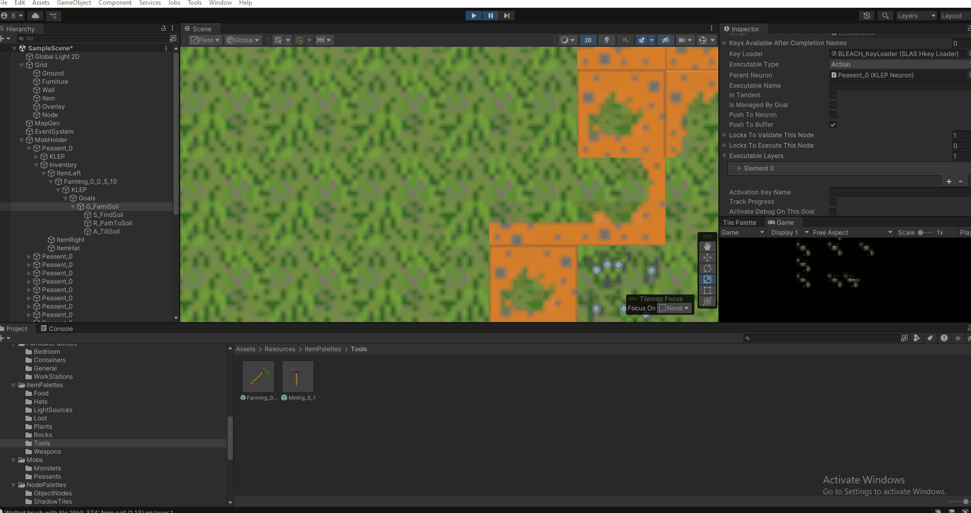
Task: Expand Locks To Execute This Node
Action: [x=724, y=146]
